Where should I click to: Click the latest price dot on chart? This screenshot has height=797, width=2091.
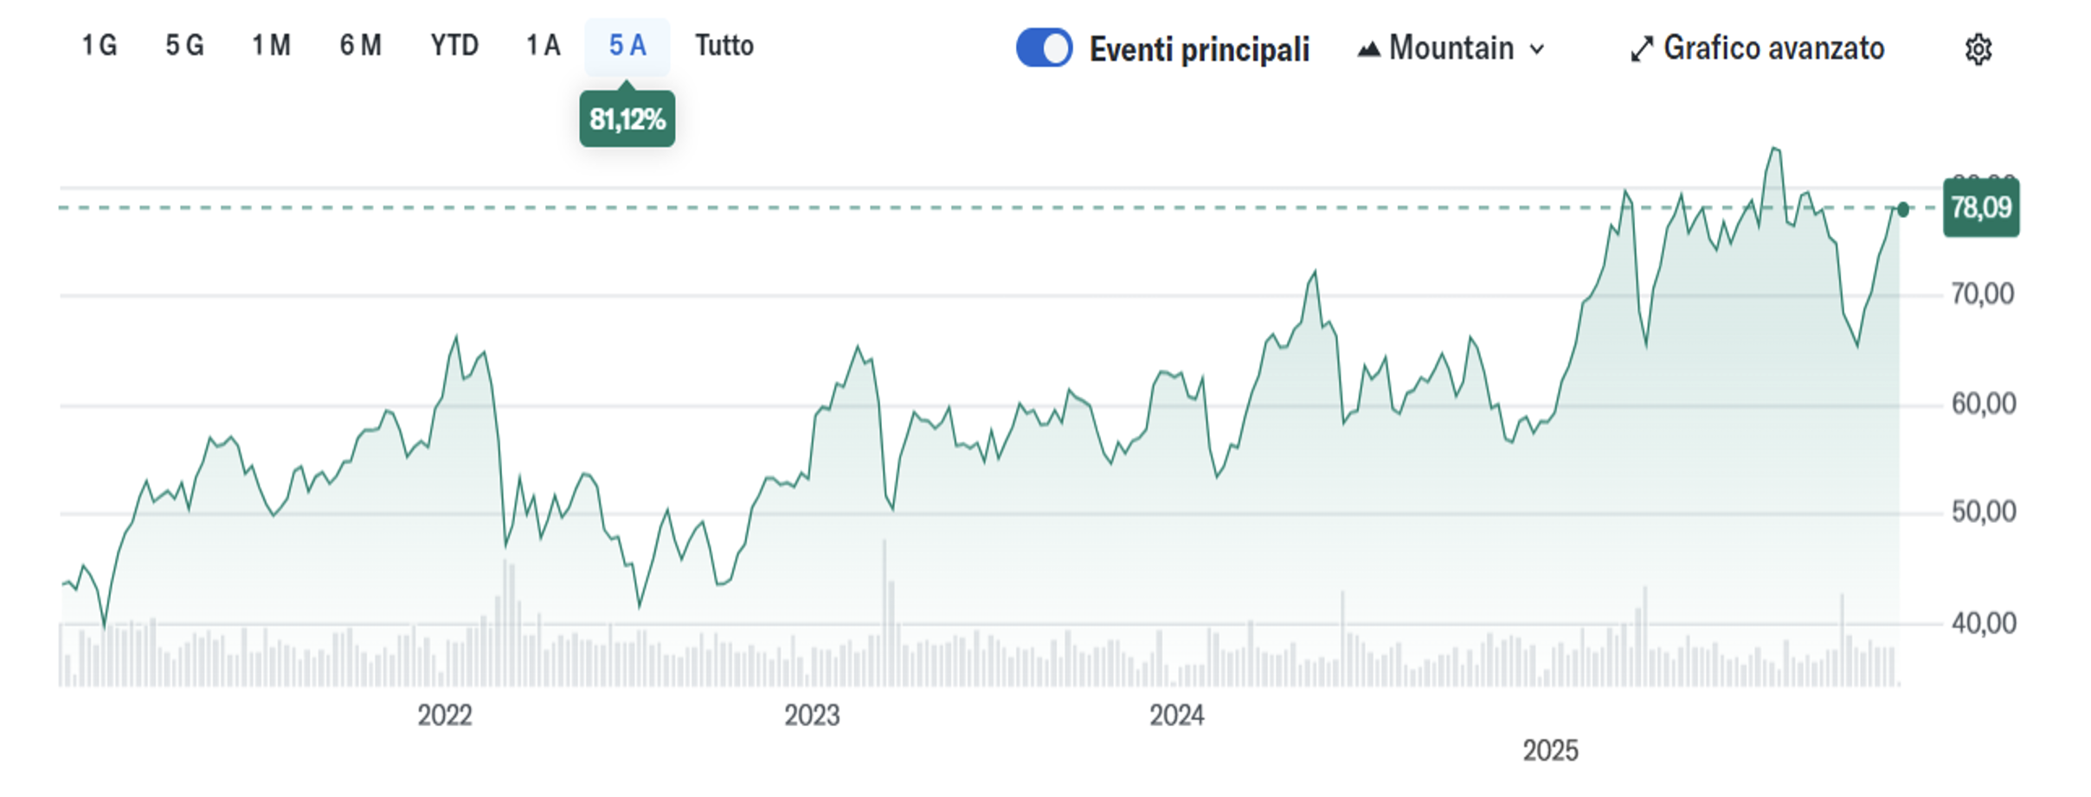pos(1903,209)
